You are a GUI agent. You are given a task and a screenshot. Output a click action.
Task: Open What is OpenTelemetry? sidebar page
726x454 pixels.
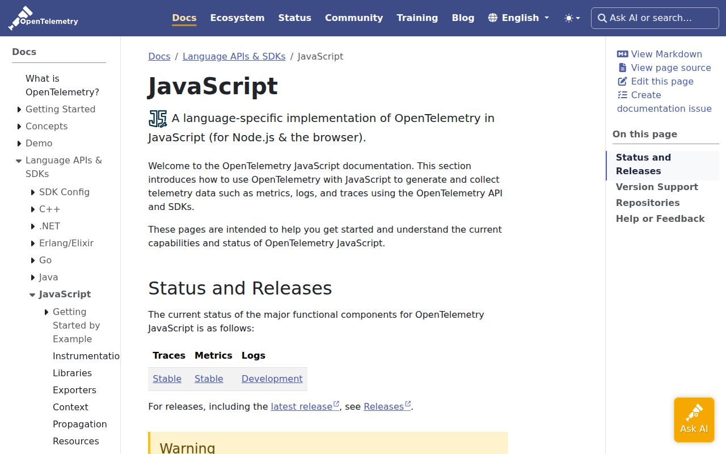(x=62, y=85)
